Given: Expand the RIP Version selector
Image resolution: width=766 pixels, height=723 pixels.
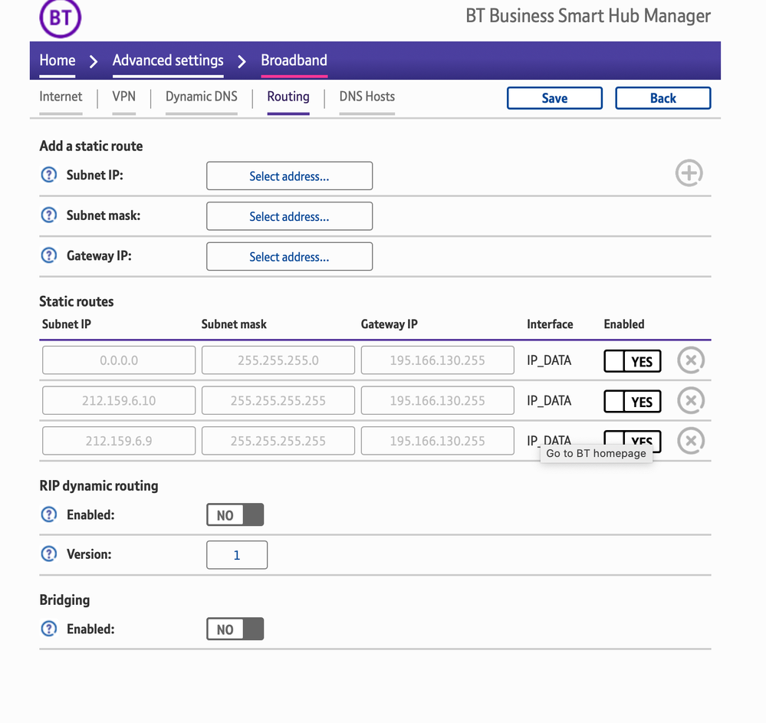Looking at the screenshot, I should (237, 555).
